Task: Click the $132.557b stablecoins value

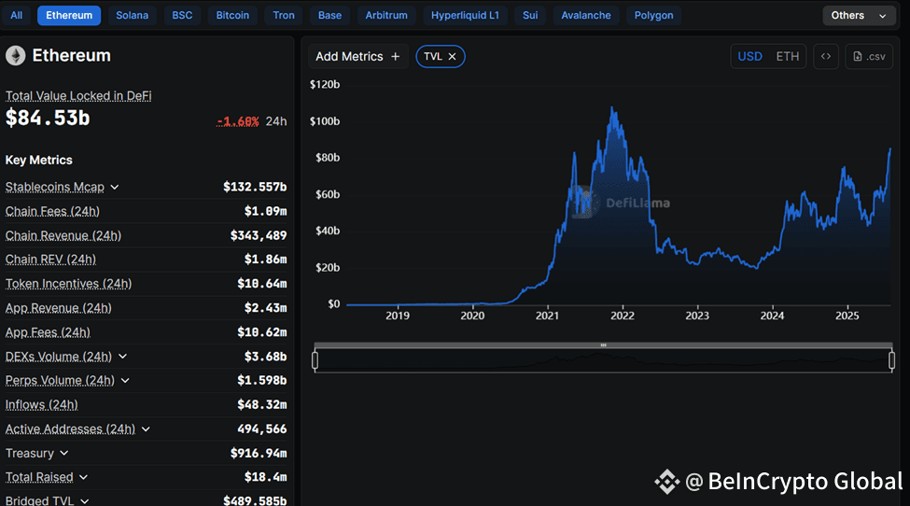Action: coord(255,187)
